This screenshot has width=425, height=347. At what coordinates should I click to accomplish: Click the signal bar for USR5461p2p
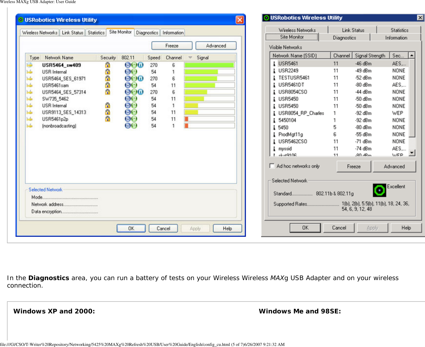[x=209, y=119]
